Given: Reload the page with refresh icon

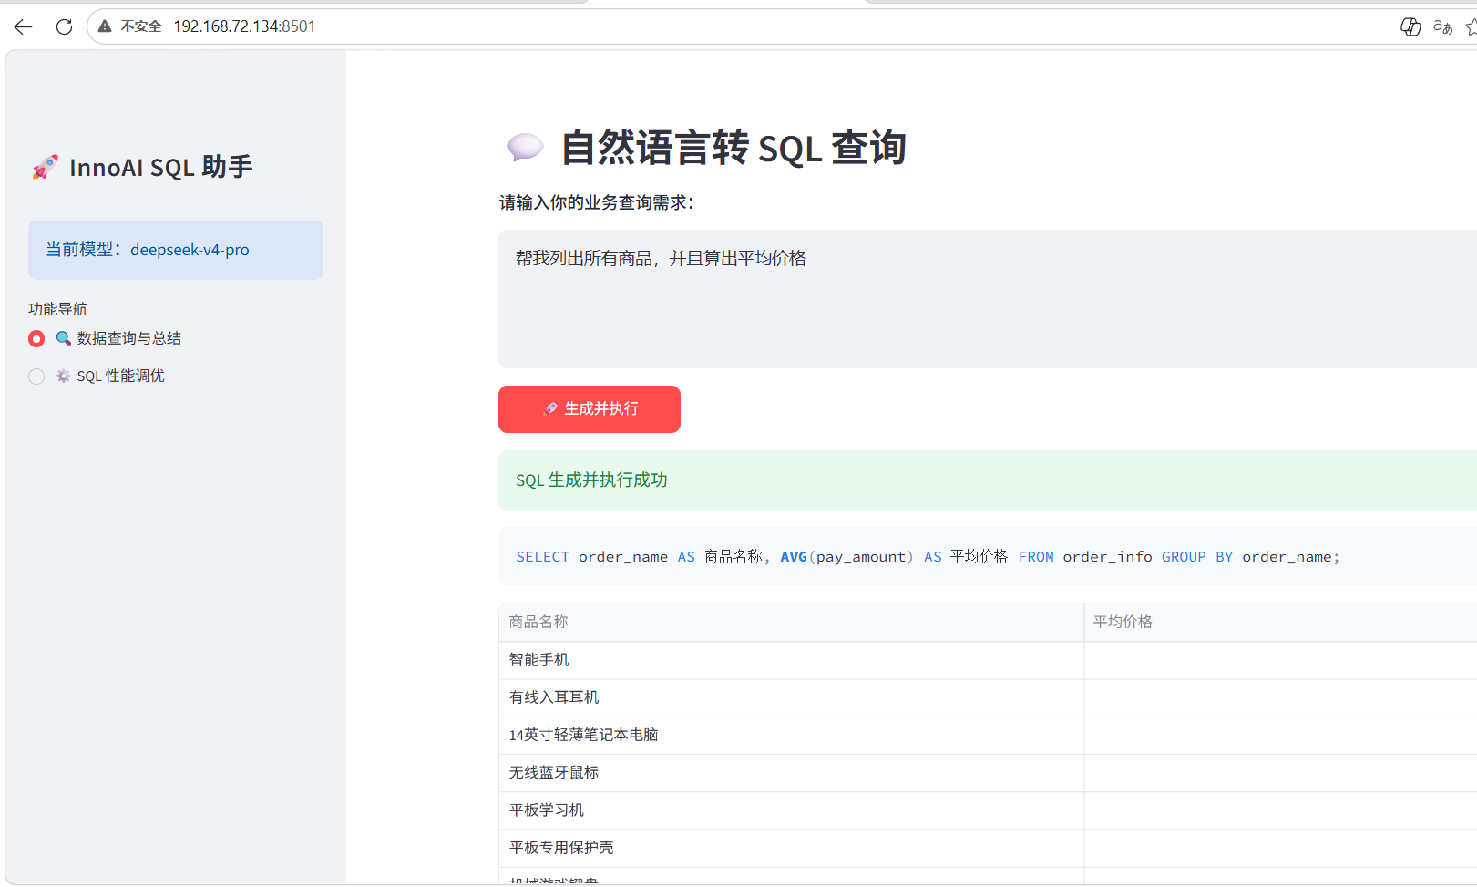Looking at the screenshot, I should [64, 26].
